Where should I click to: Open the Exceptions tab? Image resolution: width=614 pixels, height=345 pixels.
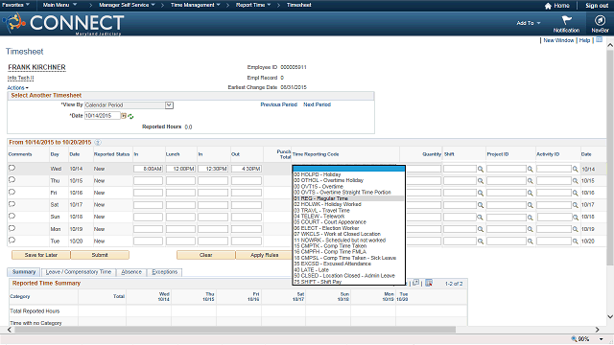pyautogui.click(x=165, y=272)
